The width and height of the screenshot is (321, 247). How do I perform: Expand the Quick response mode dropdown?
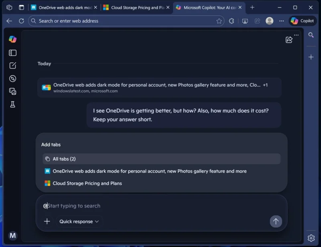[x=79, y=221]
